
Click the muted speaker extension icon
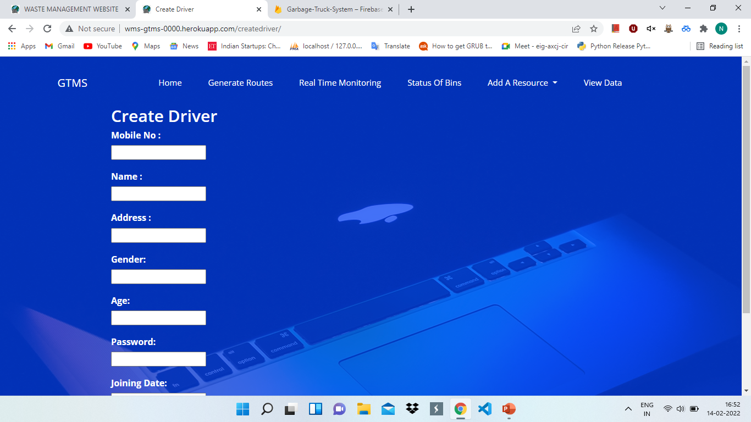[651, 29]
